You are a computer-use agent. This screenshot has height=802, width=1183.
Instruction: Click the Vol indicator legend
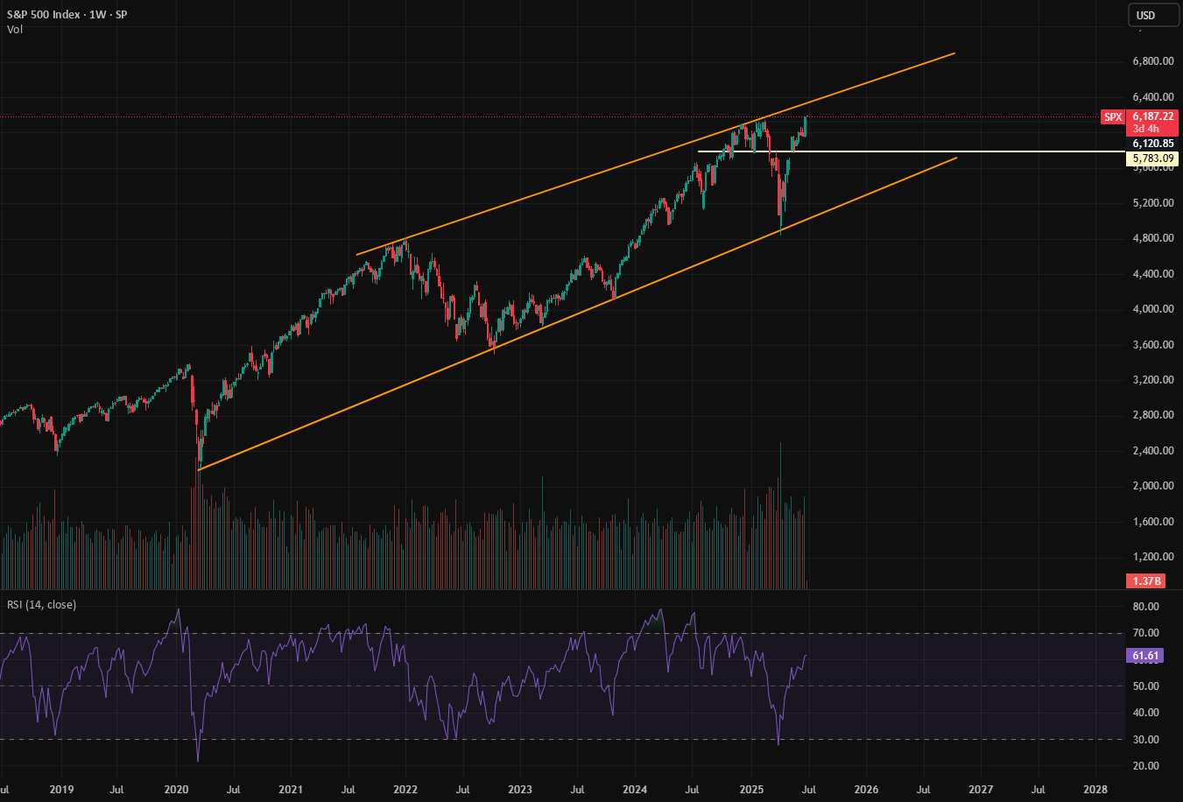(15, 30)
